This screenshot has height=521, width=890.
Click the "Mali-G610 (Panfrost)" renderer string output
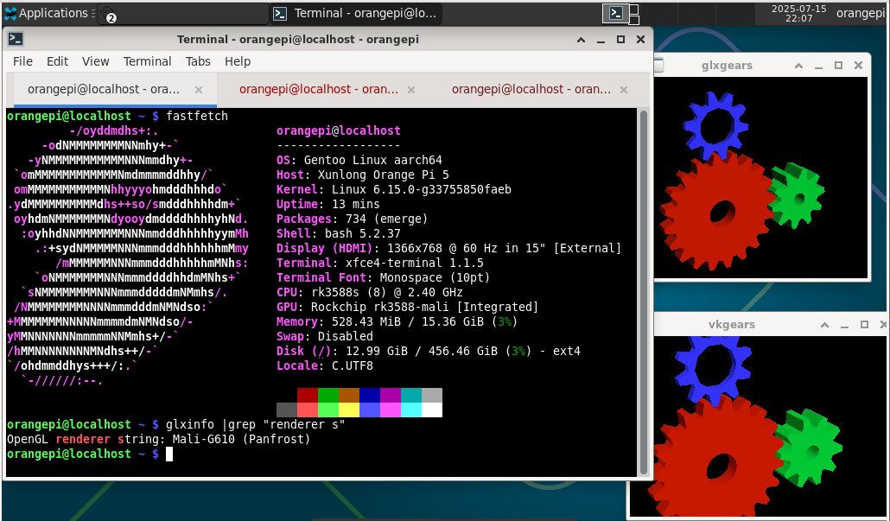(241, 439)
